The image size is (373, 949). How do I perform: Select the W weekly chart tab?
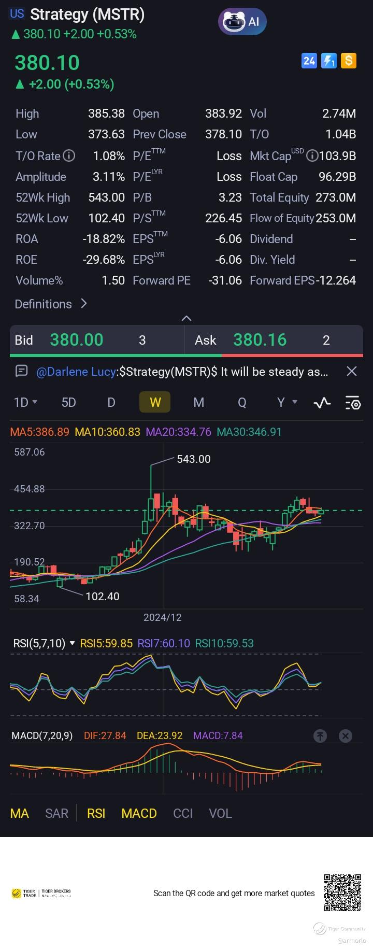[155, 402]
